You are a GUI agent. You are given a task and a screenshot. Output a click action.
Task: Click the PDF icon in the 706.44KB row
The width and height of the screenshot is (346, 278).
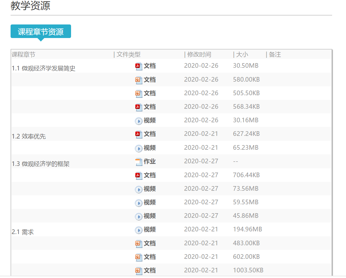point(138,176)
